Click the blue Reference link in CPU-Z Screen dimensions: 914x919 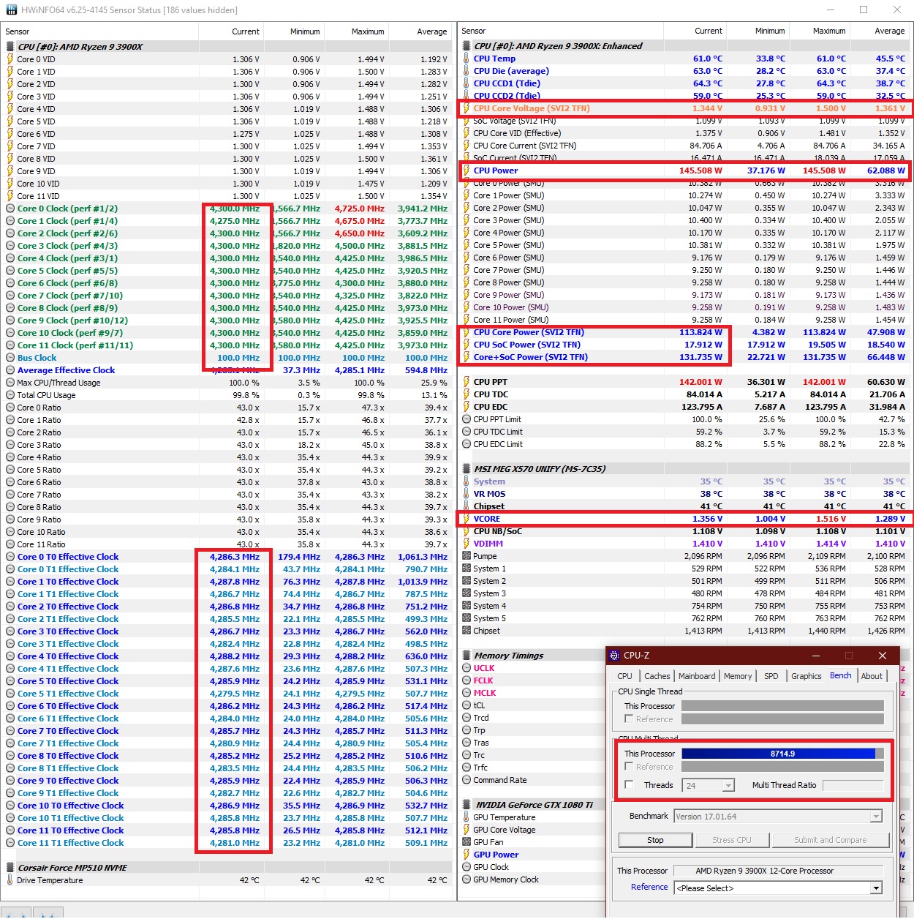649,887
